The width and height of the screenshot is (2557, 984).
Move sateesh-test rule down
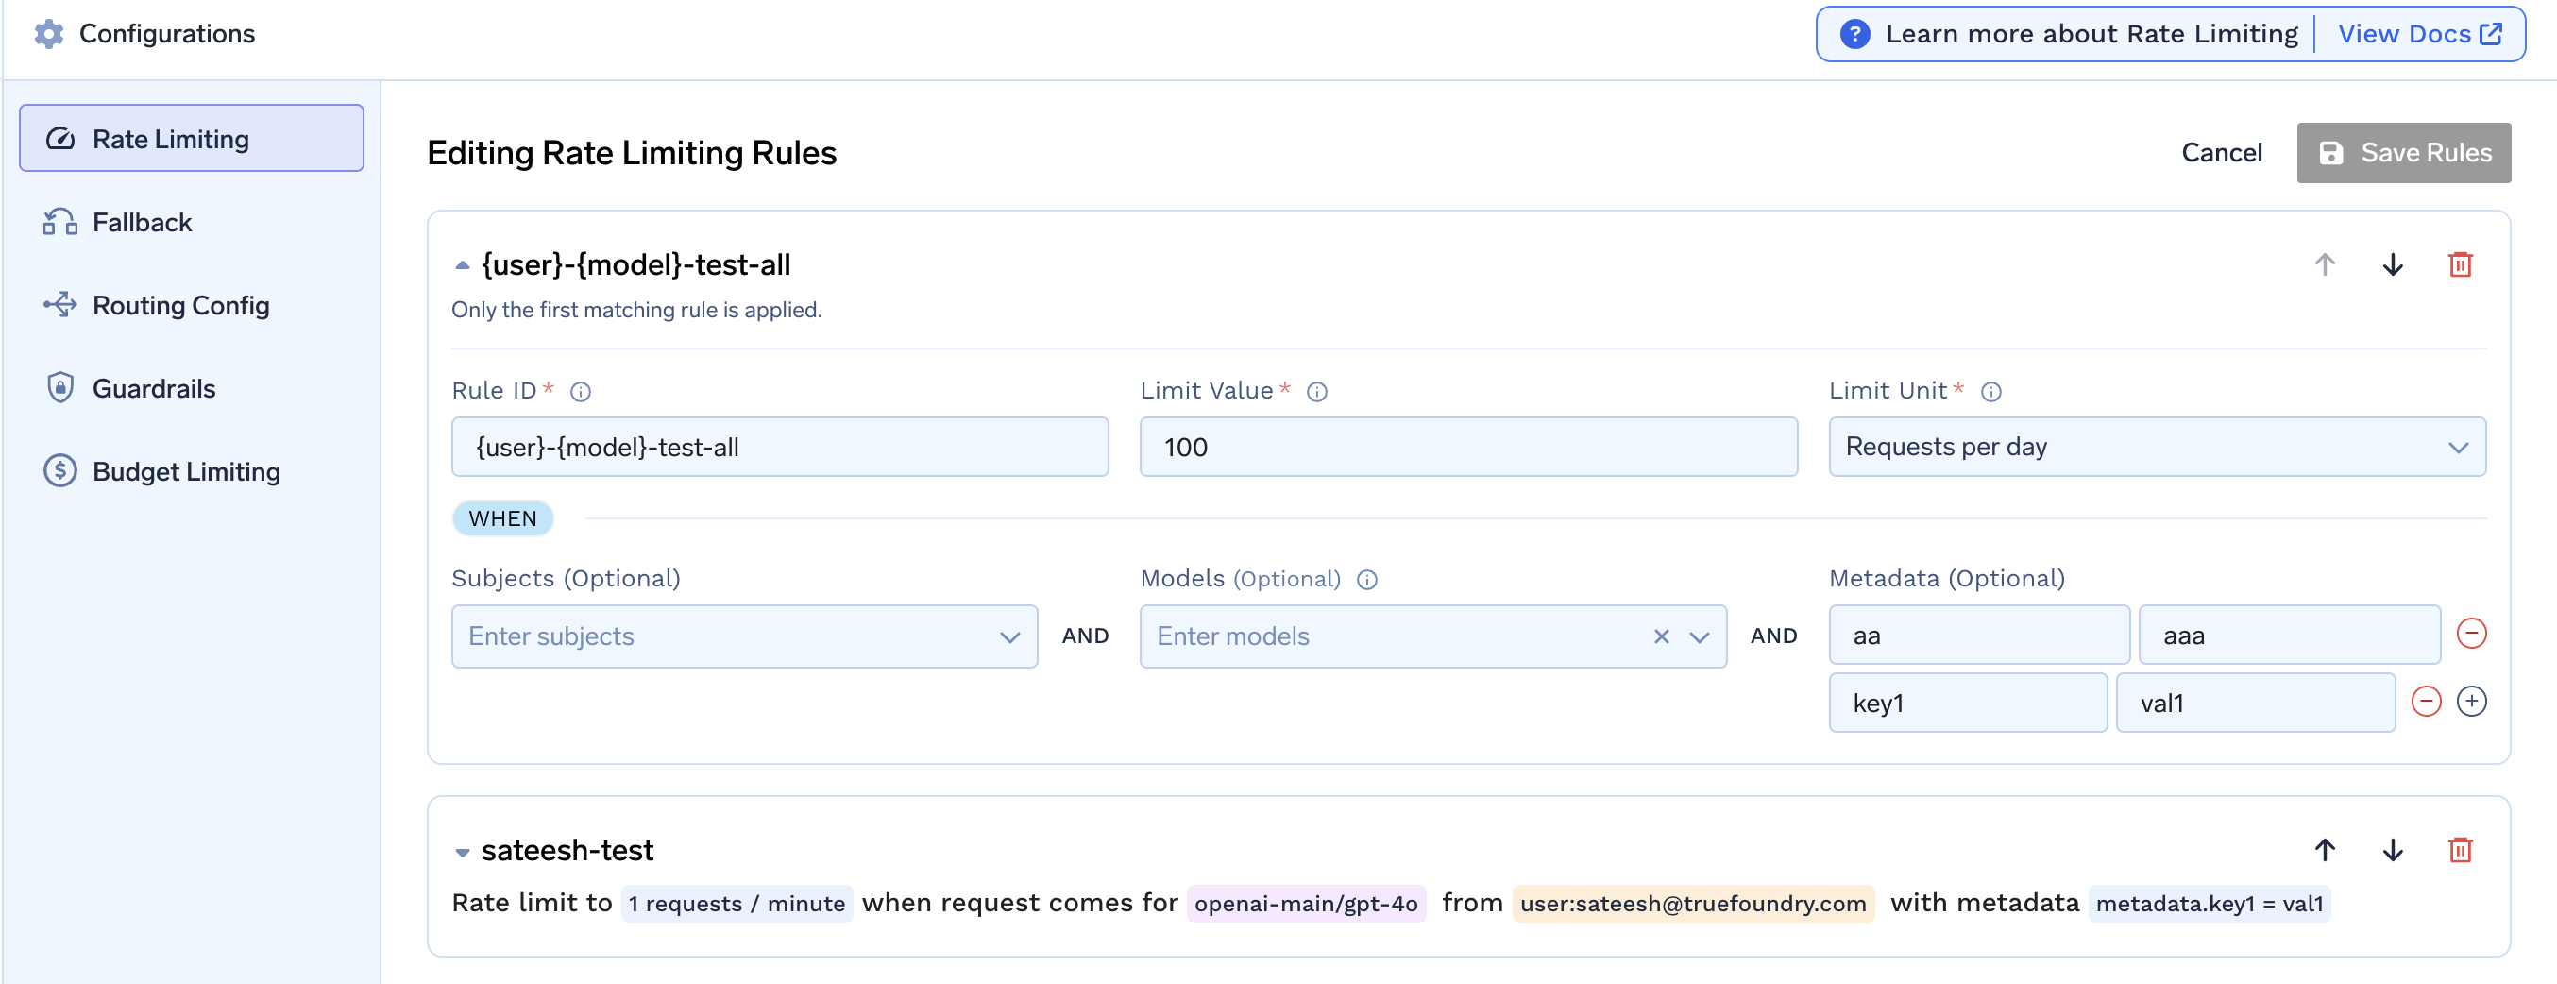(x=2394, y=850)
